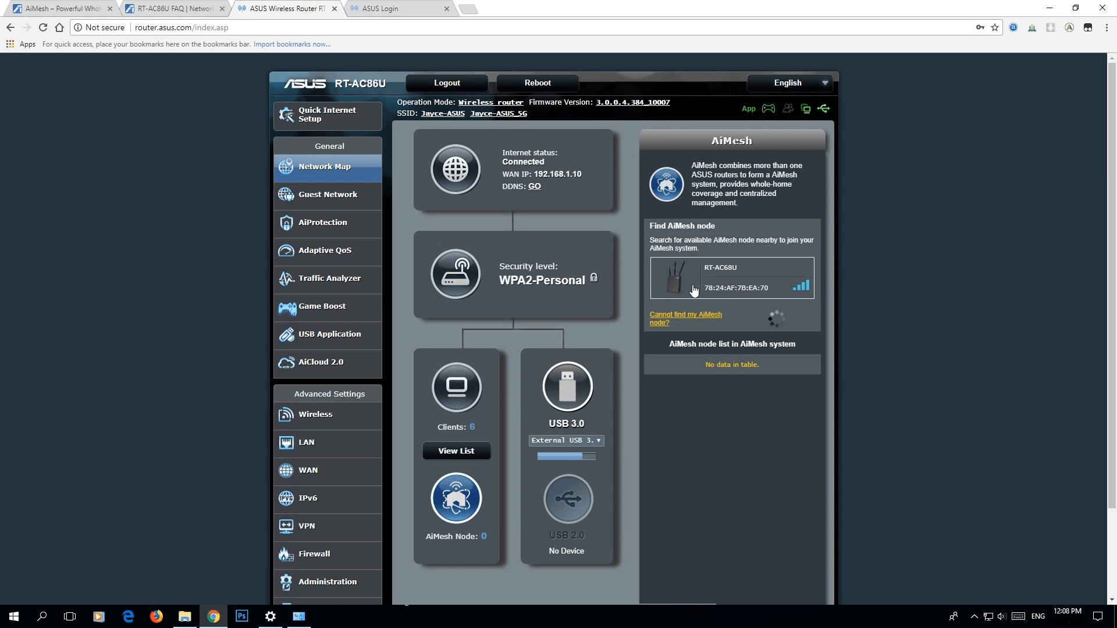
Task: Click the Internet status globe icon
Action: coord(456,169)
